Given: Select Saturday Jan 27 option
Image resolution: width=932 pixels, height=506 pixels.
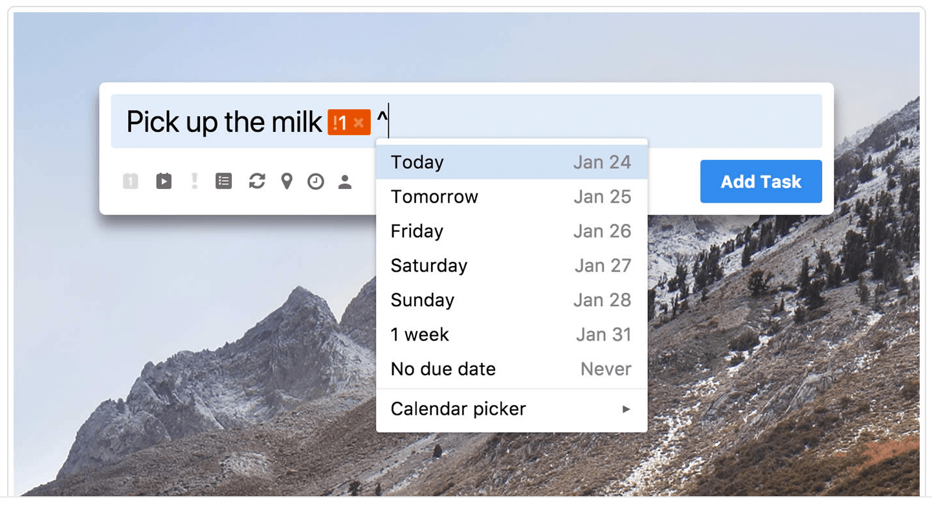Looking at the screenshot, I should coord(511,265).
